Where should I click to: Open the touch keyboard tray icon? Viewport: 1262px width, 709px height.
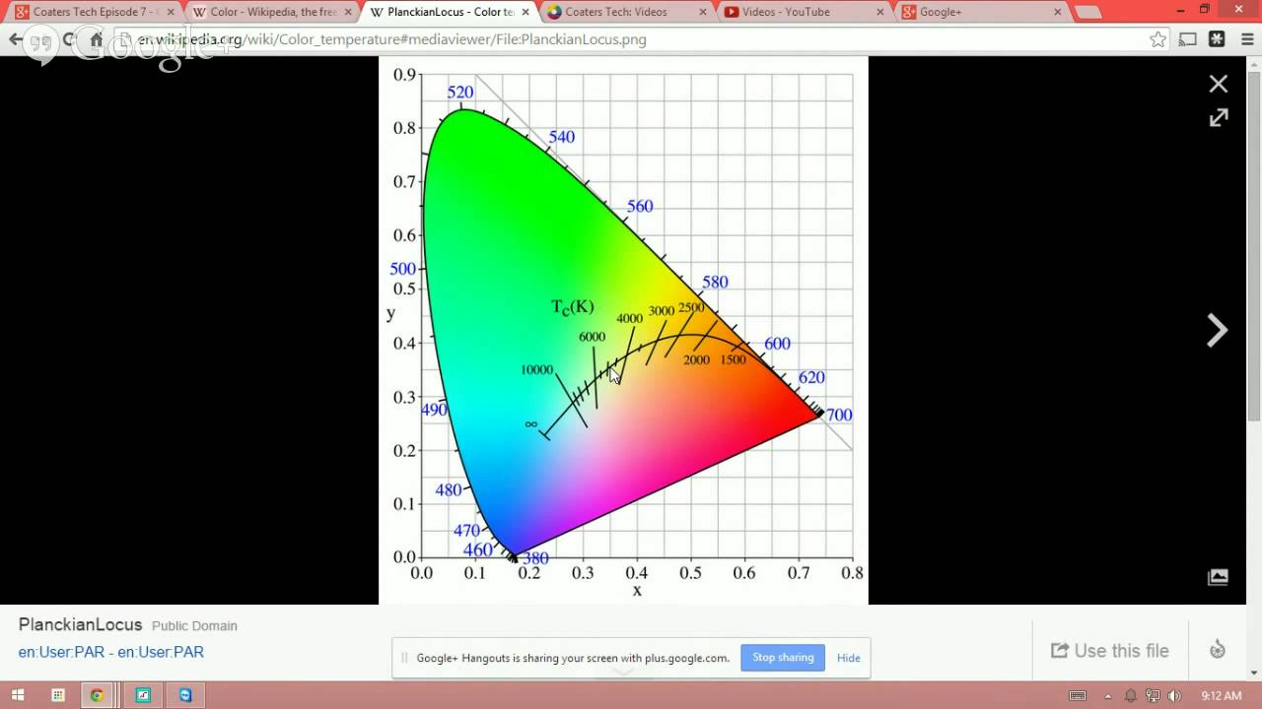(1078, 696)
